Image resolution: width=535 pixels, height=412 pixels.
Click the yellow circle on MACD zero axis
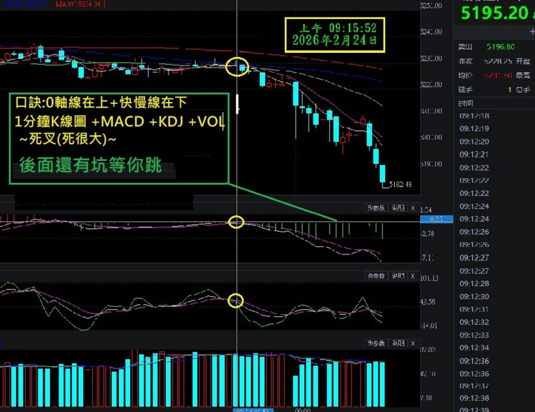pos(236,222)
